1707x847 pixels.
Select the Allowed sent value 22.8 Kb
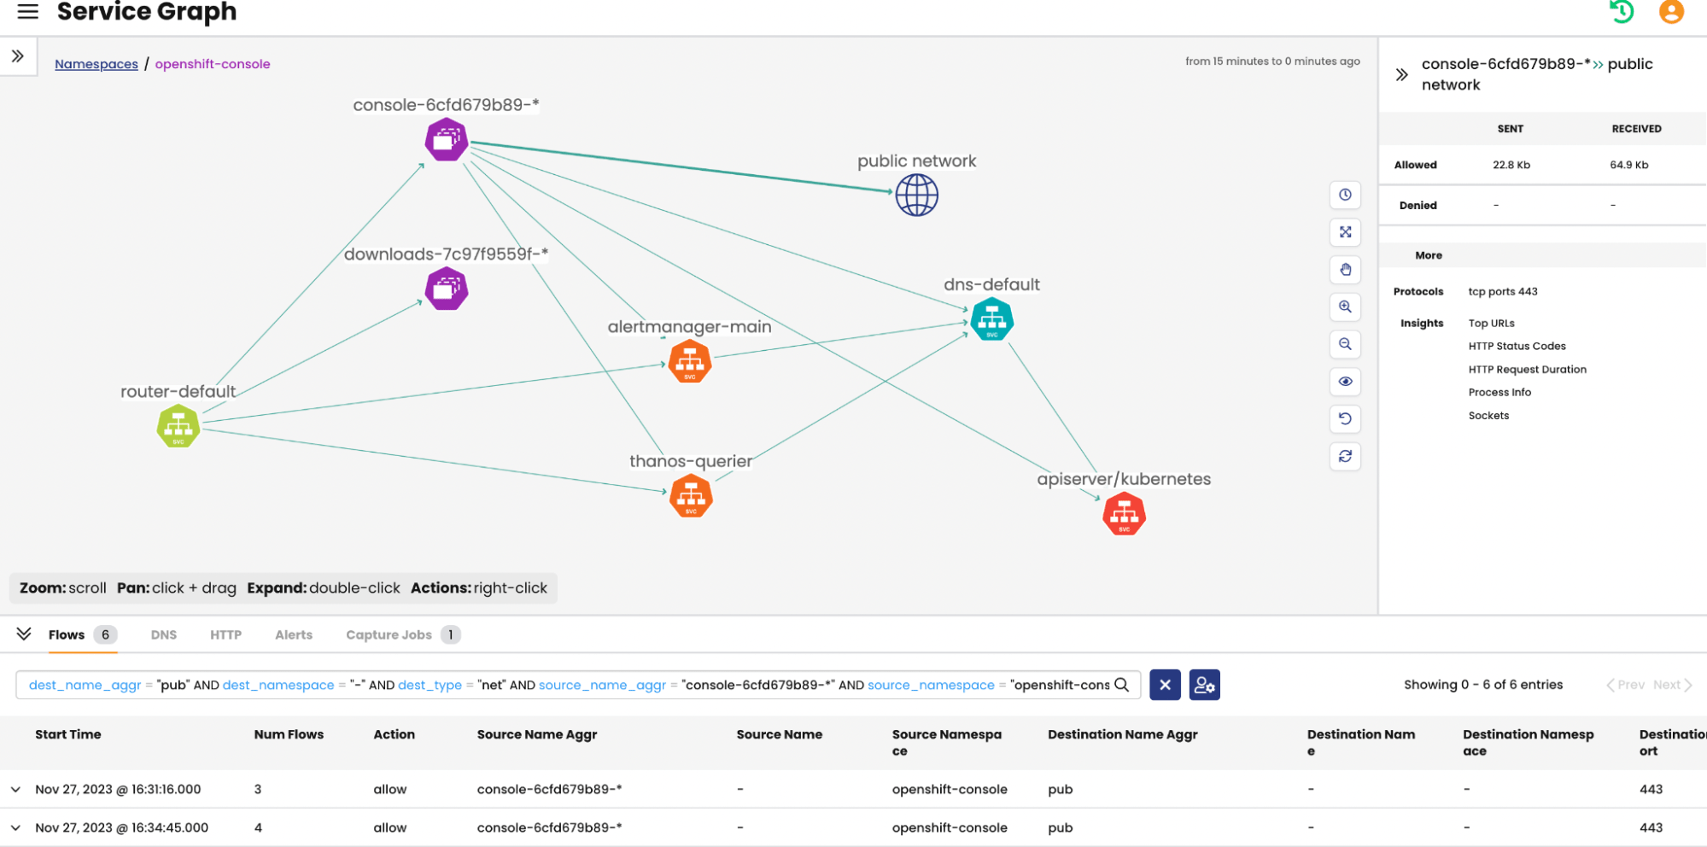[1511, 165]
